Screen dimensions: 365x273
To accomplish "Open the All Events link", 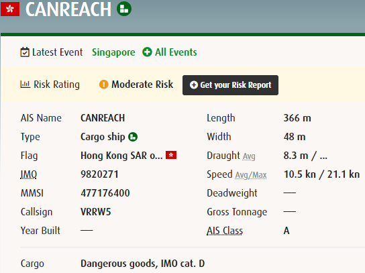I will coord(176,52).
